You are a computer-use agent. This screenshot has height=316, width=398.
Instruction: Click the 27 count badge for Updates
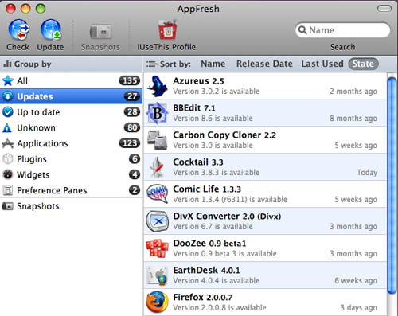tap(132, 96)
